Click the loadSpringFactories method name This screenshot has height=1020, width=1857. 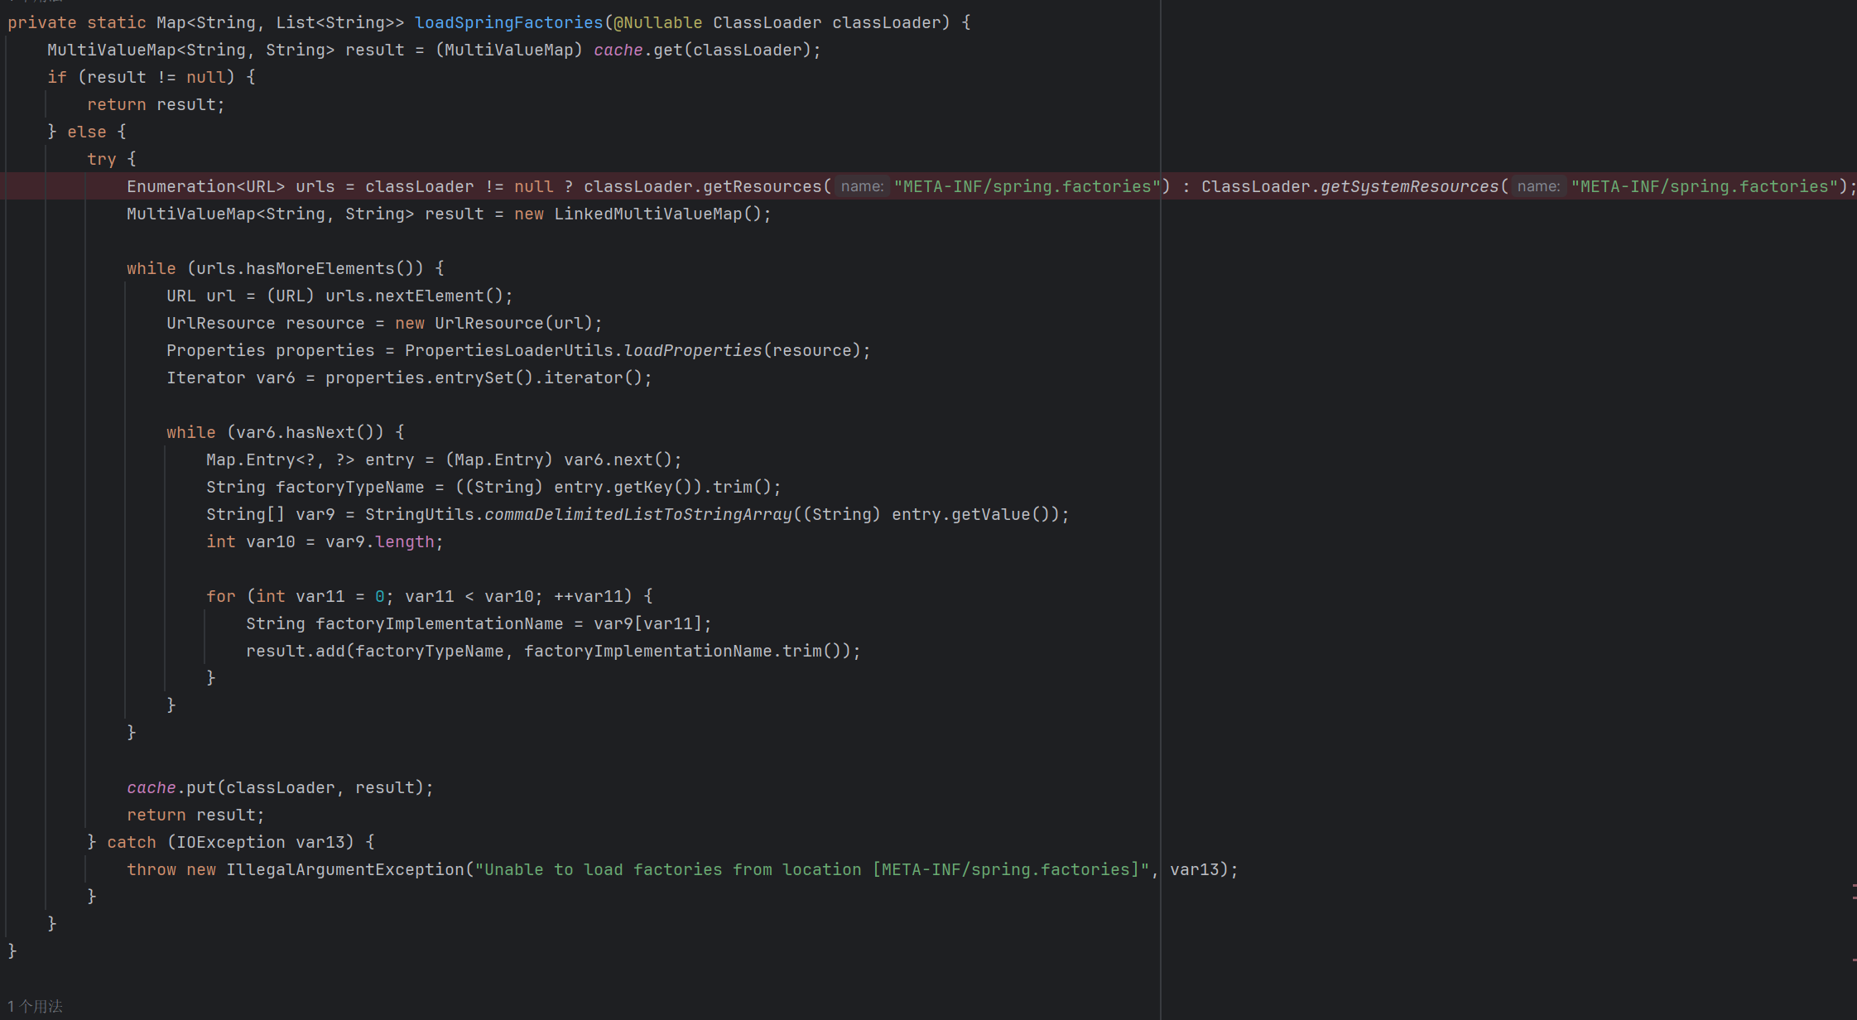[x=508, y=22]
